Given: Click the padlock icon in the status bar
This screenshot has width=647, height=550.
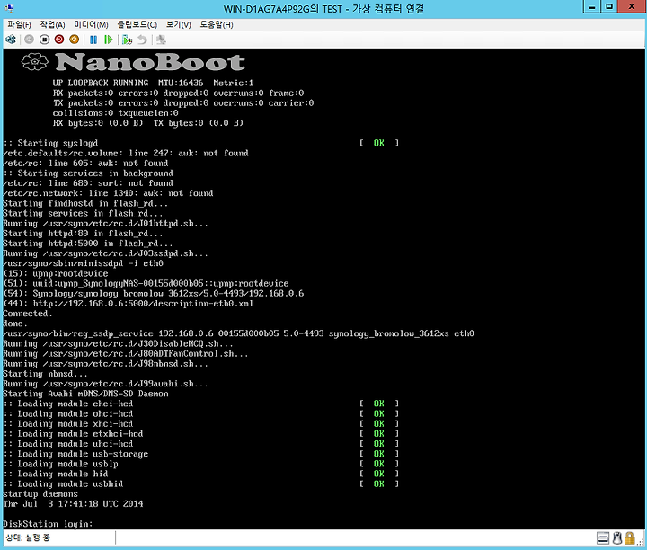Looking at the screenshot, I should point(629,538).
